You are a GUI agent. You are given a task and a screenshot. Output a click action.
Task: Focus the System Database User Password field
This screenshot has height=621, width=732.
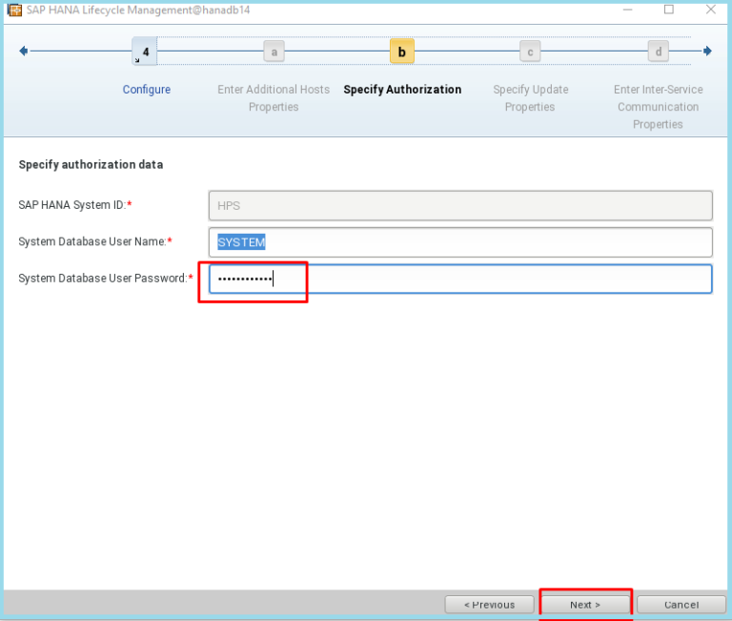tap(460, 279)
